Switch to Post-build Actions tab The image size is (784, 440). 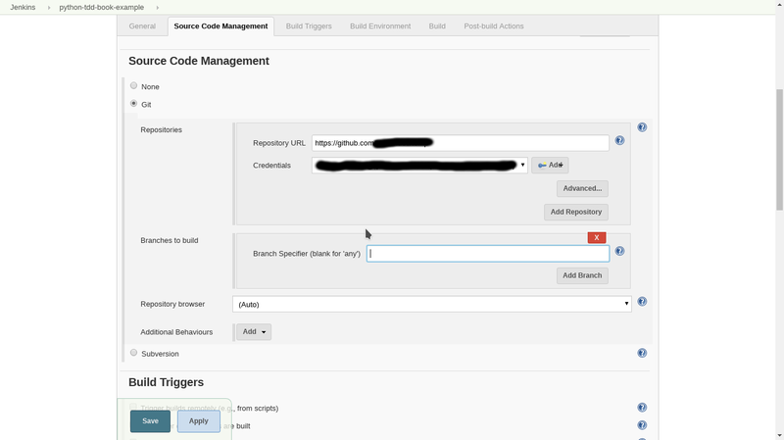[x=494, y=26]
